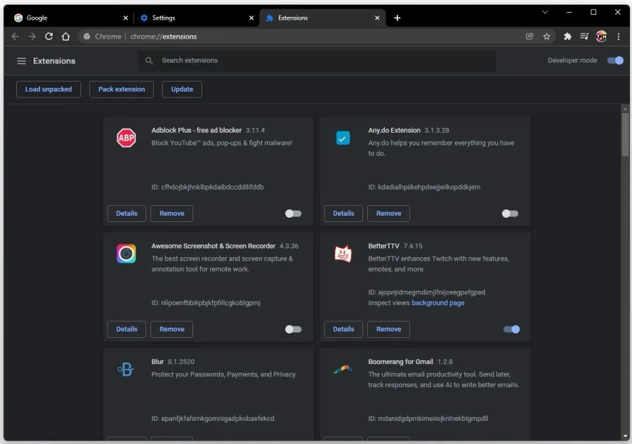
Task: Click the Any.do ID text
Action: tap(424, 187)
